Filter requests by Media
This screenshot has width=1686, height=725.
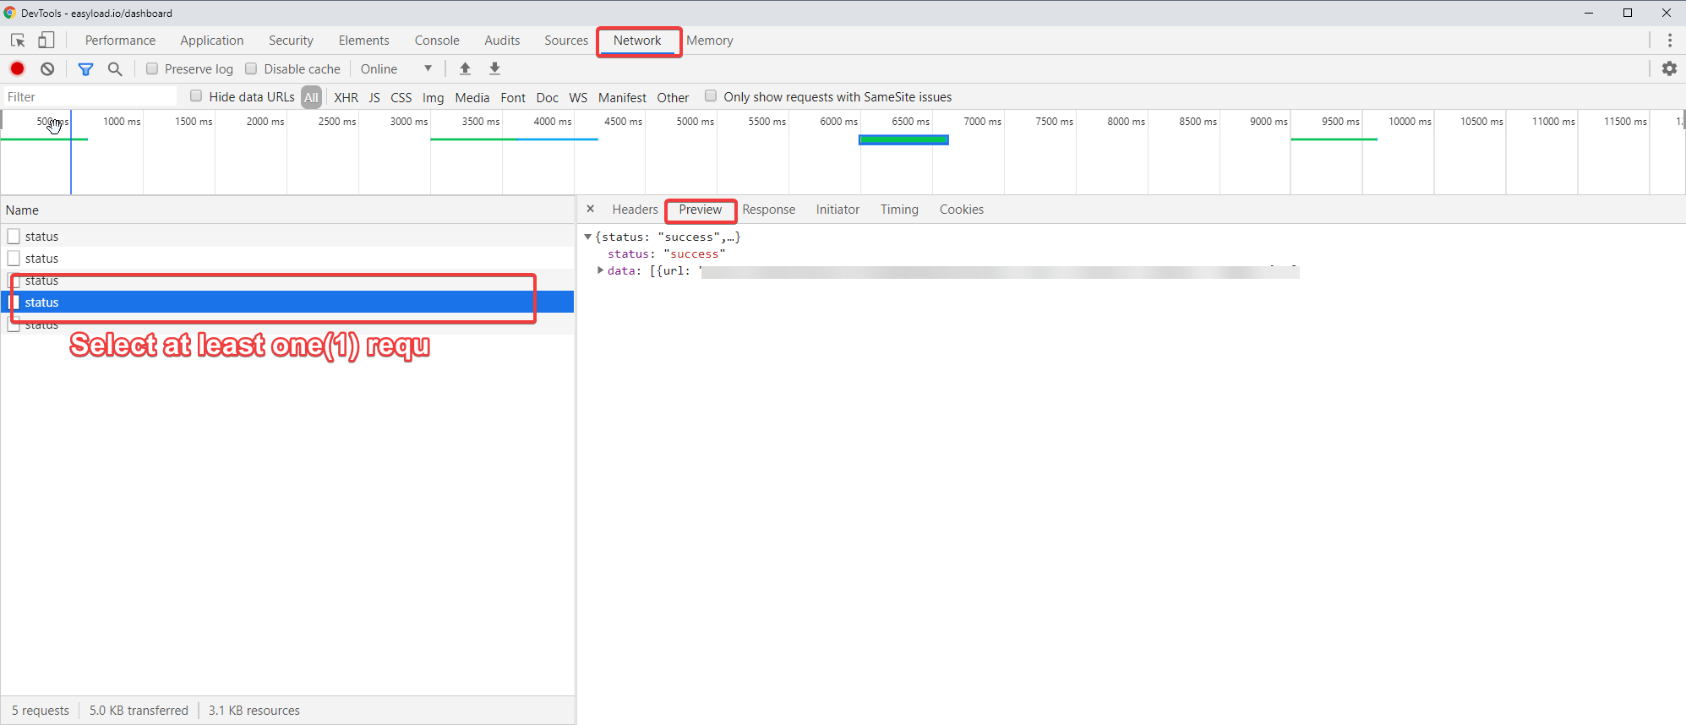tap(472, 97)
